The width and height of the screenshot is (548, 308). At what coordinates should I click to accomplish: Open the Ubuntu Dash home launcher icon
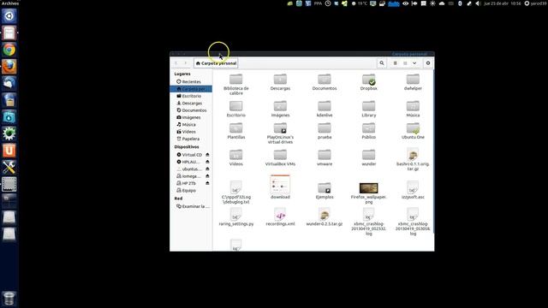point(9,16)
